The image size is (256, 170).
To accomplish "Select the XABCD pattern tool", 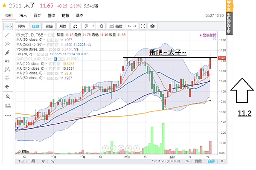I will coord(7,69).
